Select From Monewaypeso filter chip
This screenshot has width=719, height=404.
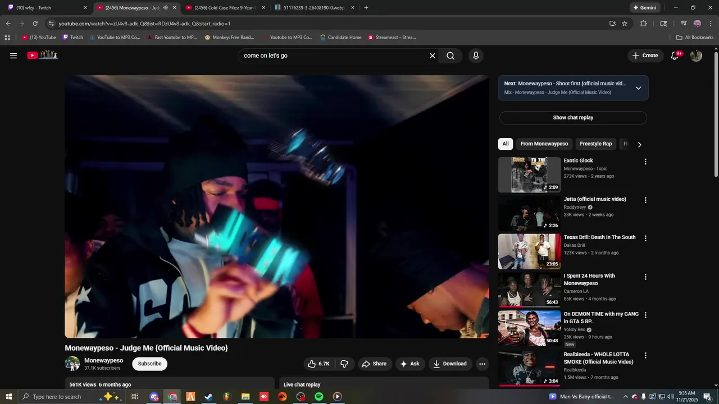544,144
